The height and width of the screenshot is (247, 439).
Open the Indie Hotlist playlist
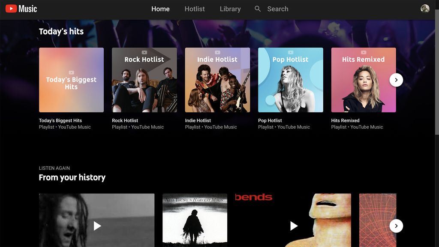click(x=217, y=80)
